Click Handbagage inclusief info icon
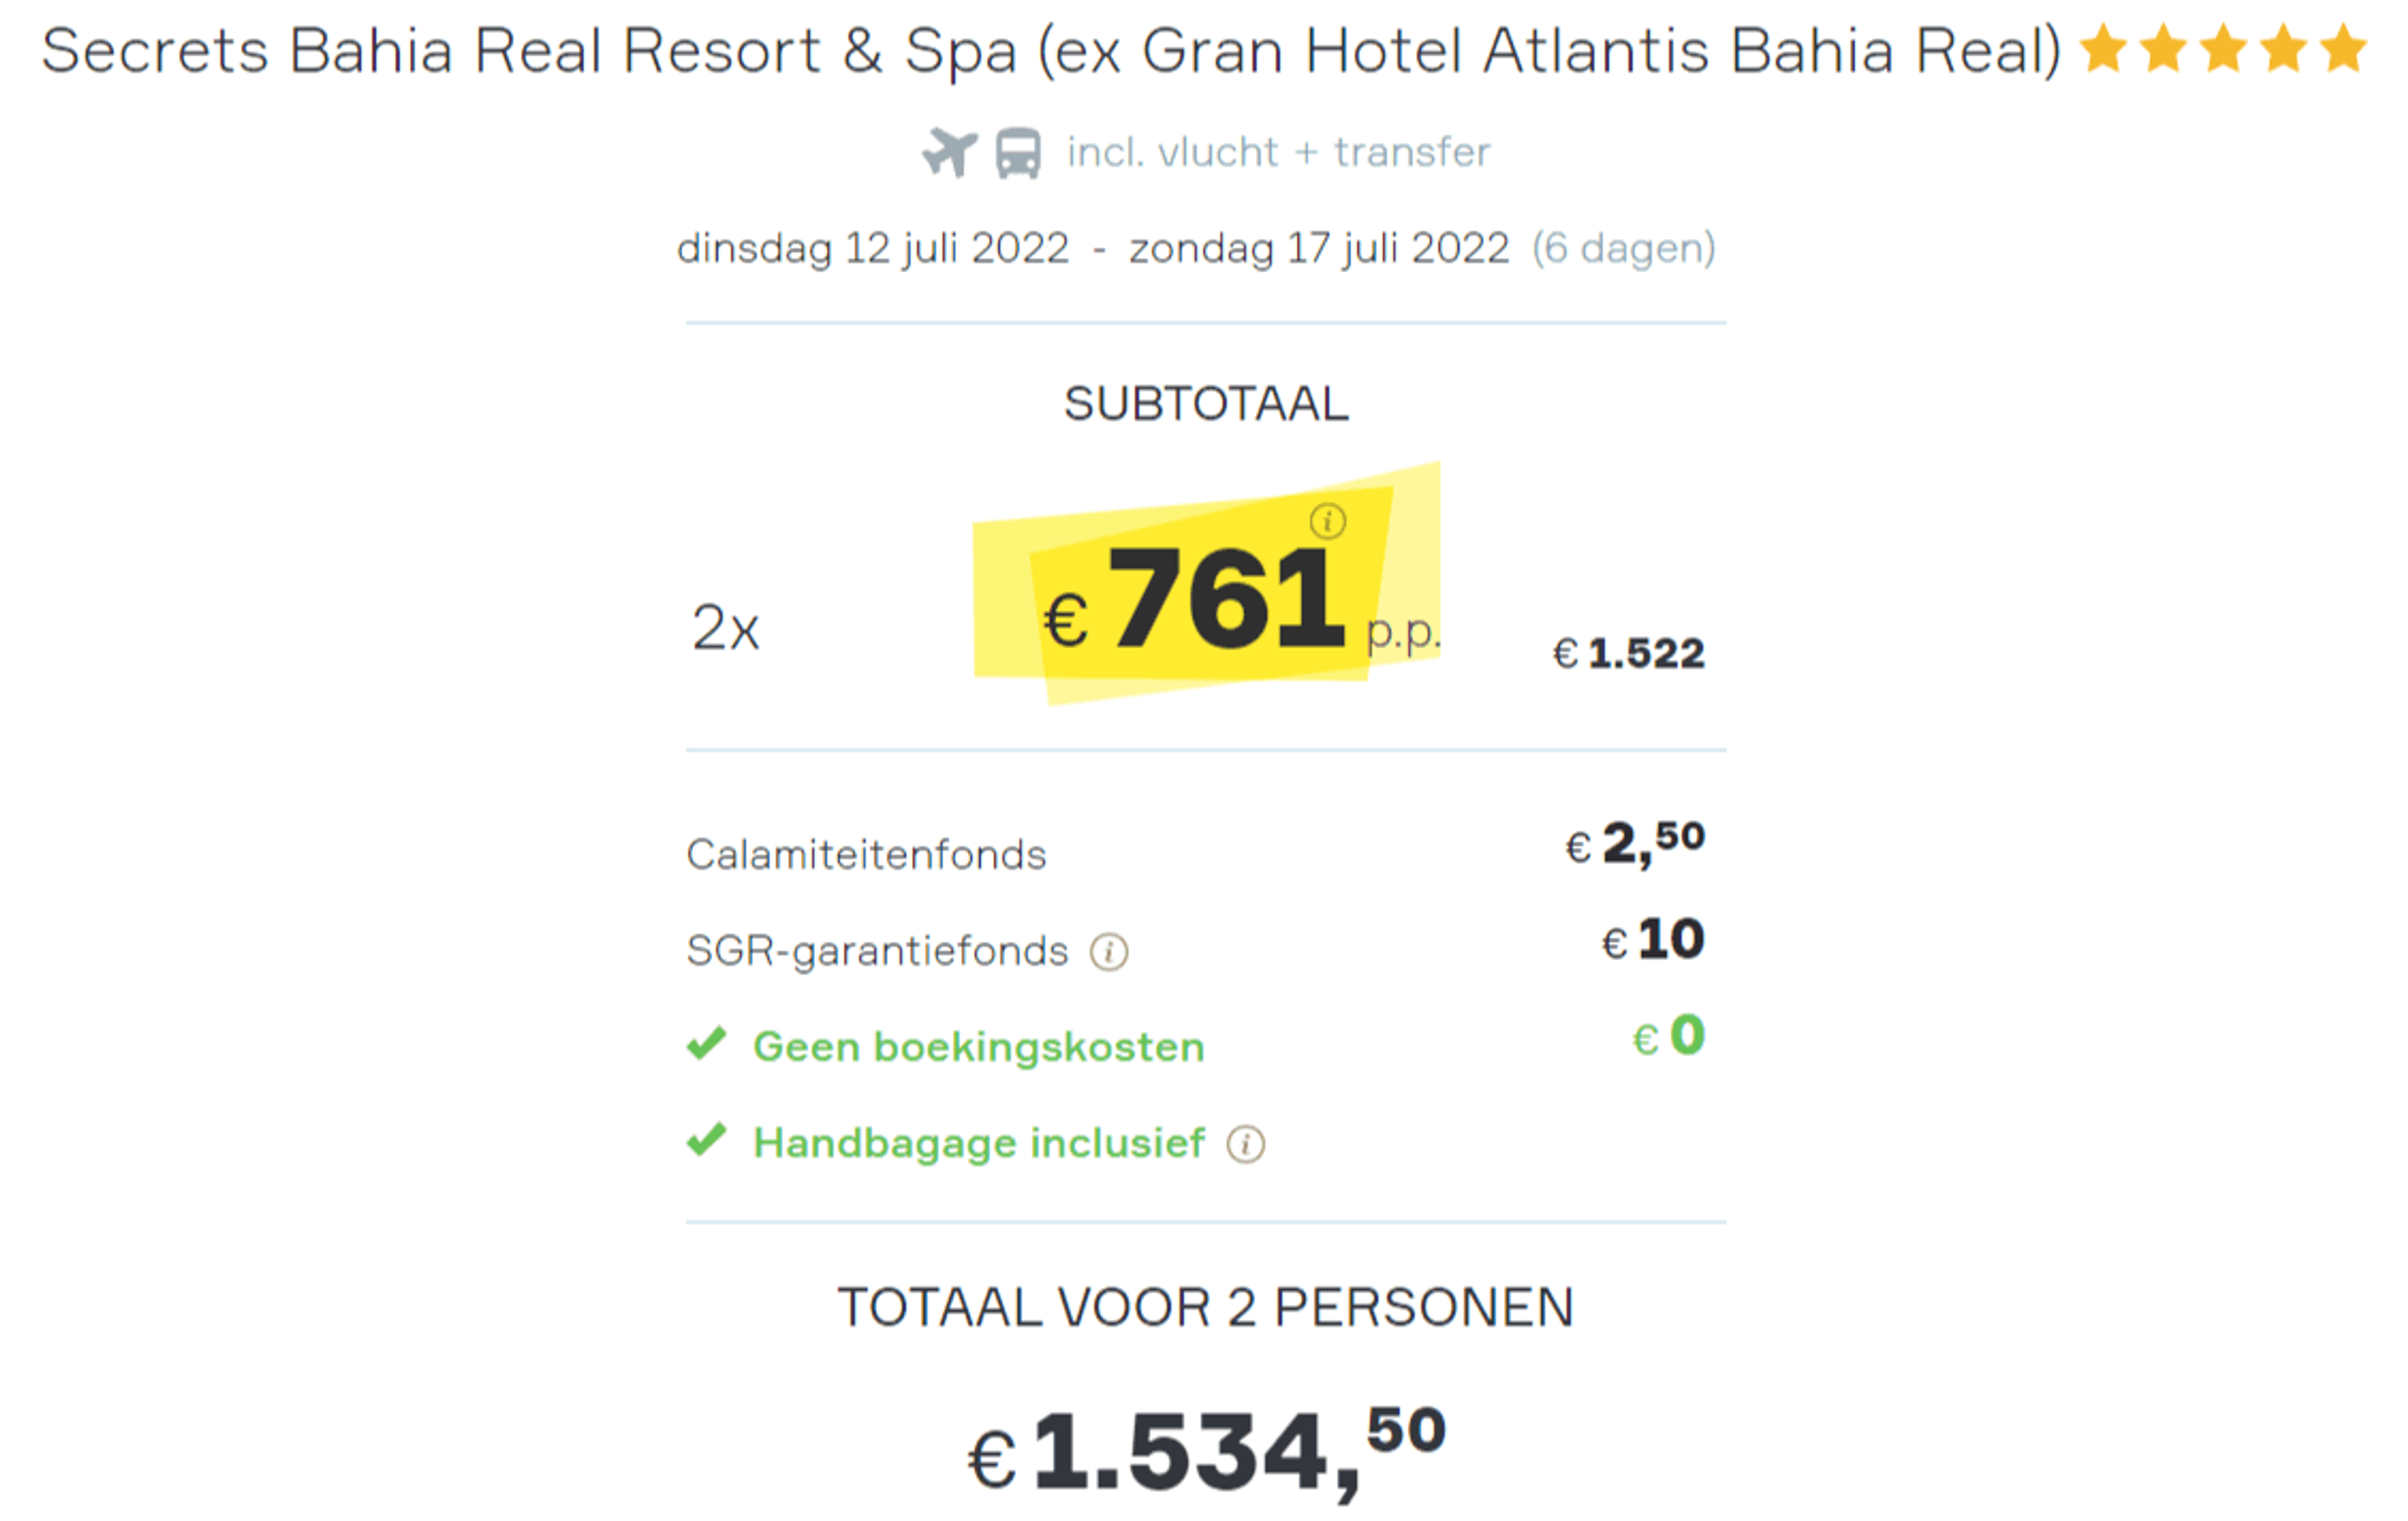Image resolution: width=2408 pixels, height=1521 pixels. point(1246,1144)
